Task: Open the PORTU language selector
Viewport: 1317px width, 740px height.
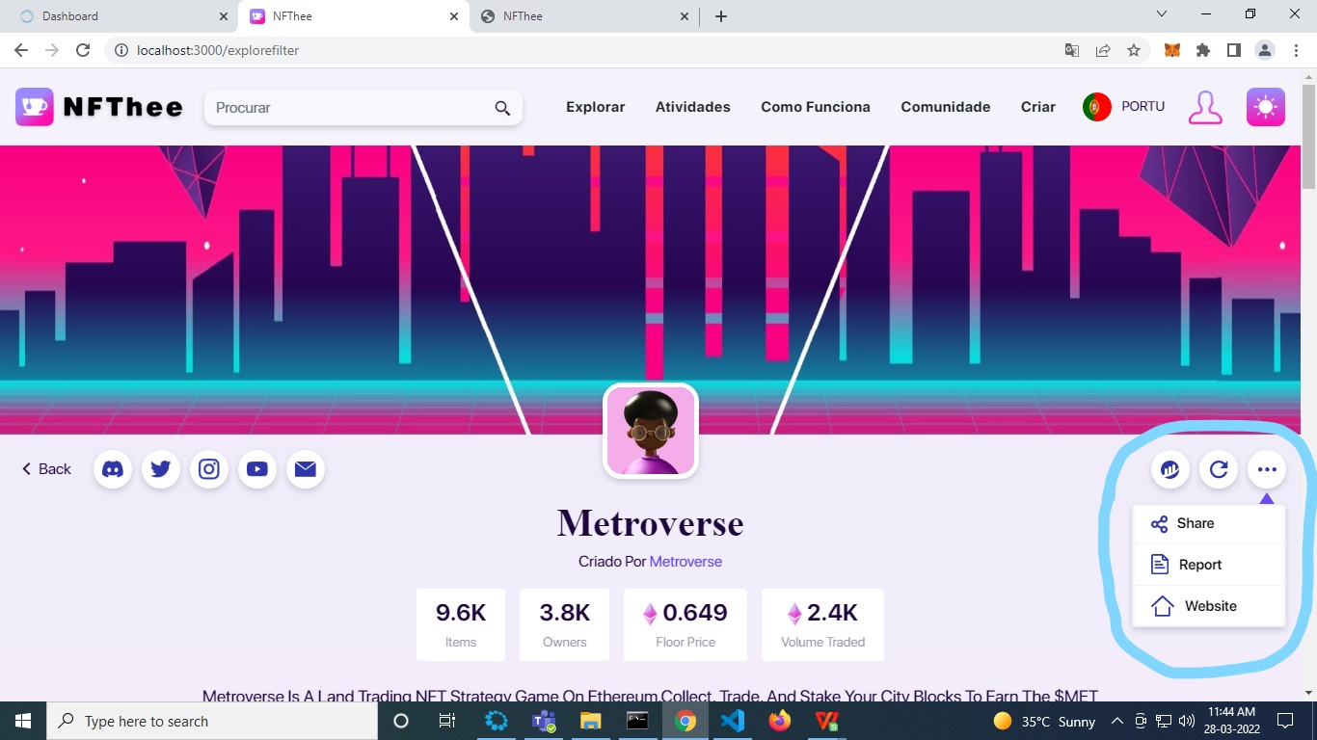Action: 1124,107
